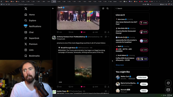Click the +270 listeners badge

(x=144, y=50)
